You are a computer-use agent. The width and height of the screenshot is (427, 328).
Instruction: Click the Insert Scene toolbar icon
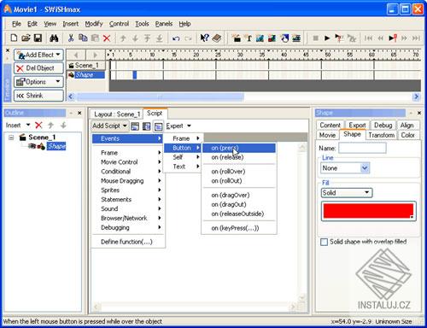[237, 38]
